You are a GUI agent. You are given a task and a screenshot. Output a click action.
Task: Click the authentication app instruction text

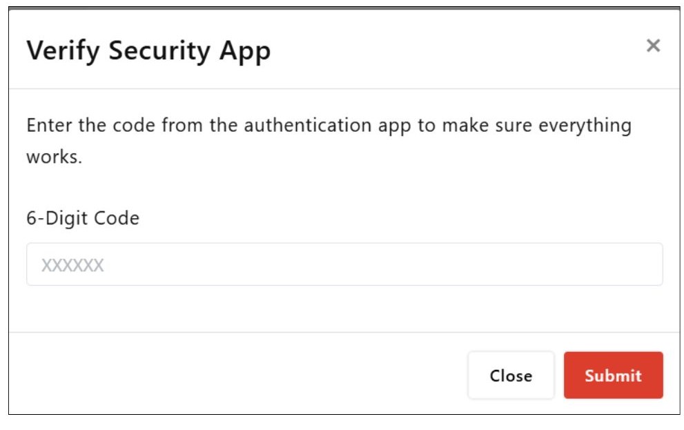click(x=329, y=126)
